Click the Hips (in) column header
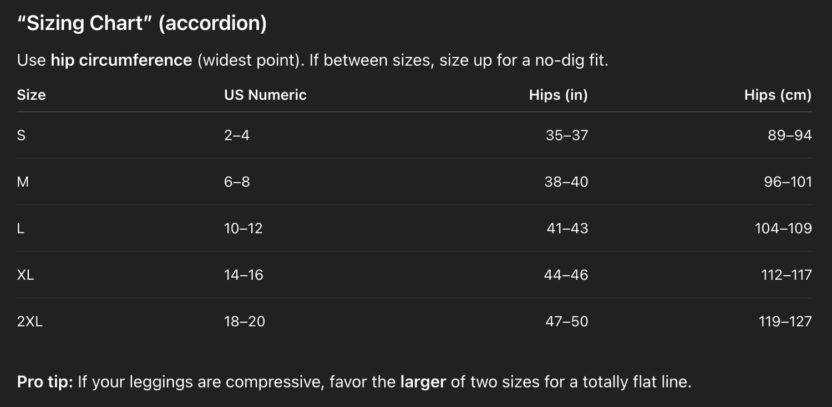 [558, 95]
